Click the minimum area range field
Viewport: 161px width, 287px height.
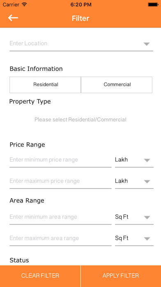click(x=60, y=217)
